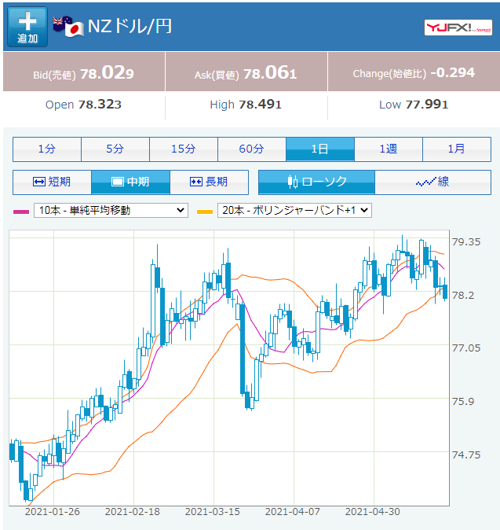
Task: Click the 75.9 price axis label
Action: pos(463,402)
